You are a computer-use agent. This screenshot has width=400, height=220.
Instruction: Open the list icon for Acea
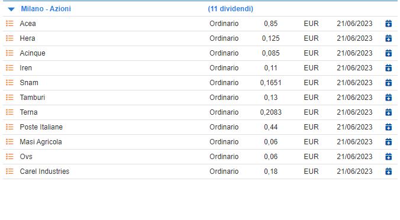pyautogui.click(x=9, y=24)
